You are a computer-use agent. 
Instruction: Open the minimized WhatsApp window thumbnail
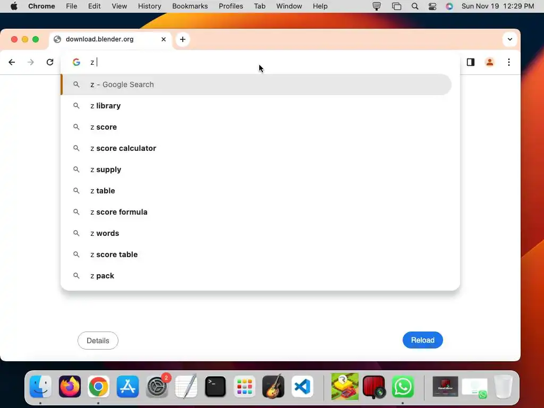(474, 387)
